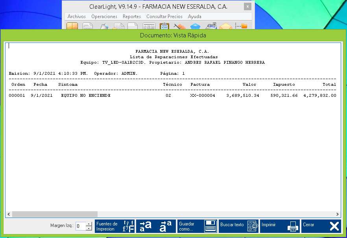This screenshot has height=238, width=347.
Task: Click the blank document icon in the toolbar
Action: tap(132, 26)
